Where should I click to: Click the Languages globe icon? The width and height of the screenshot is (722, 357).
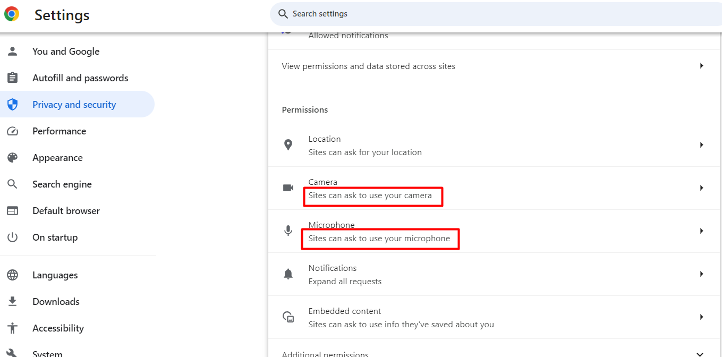pos(12,275)
